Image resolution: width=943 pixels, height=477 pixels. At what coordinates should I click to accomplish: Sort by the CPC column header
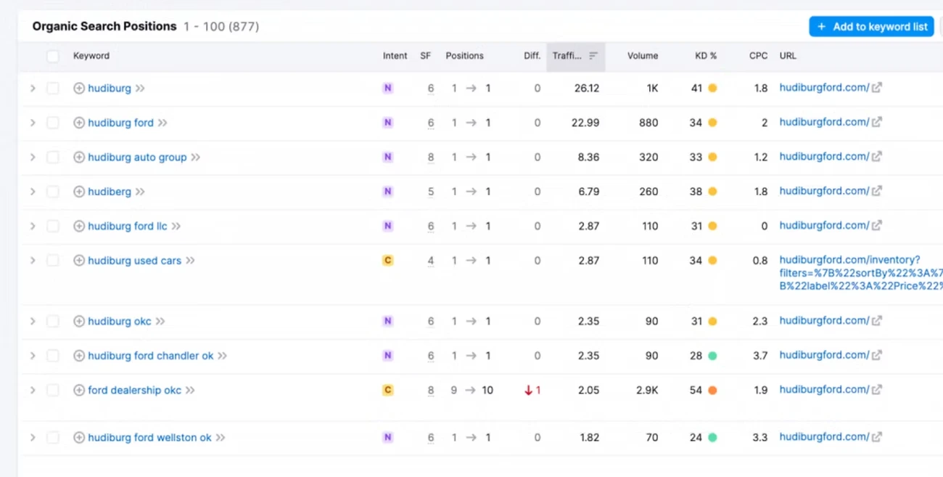pyautogui.click(x=758, y=56)
